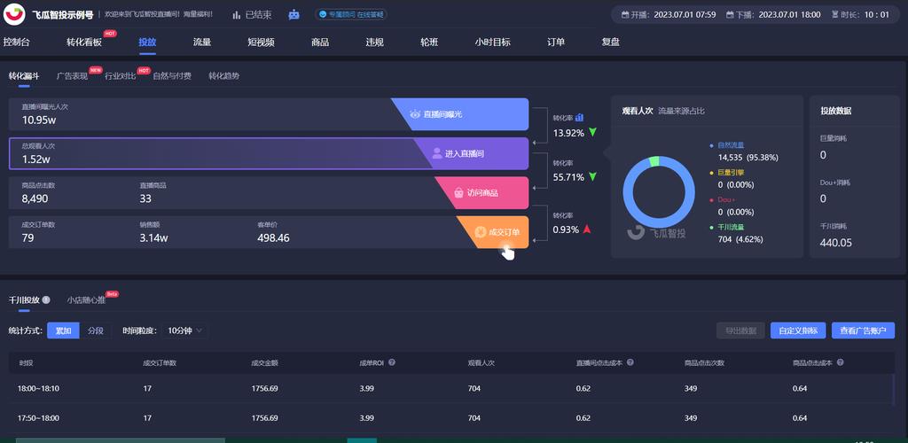Click the 查看广告账户 button

click(x=863, y=330)
